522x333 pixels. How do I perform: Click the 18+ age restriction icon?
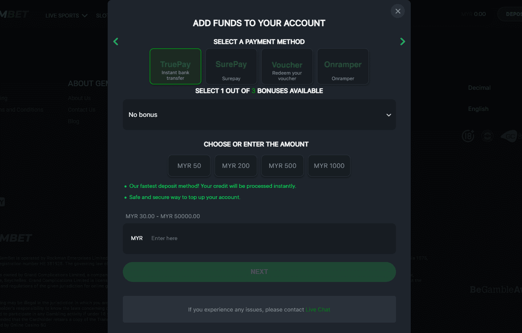point(468,136)
